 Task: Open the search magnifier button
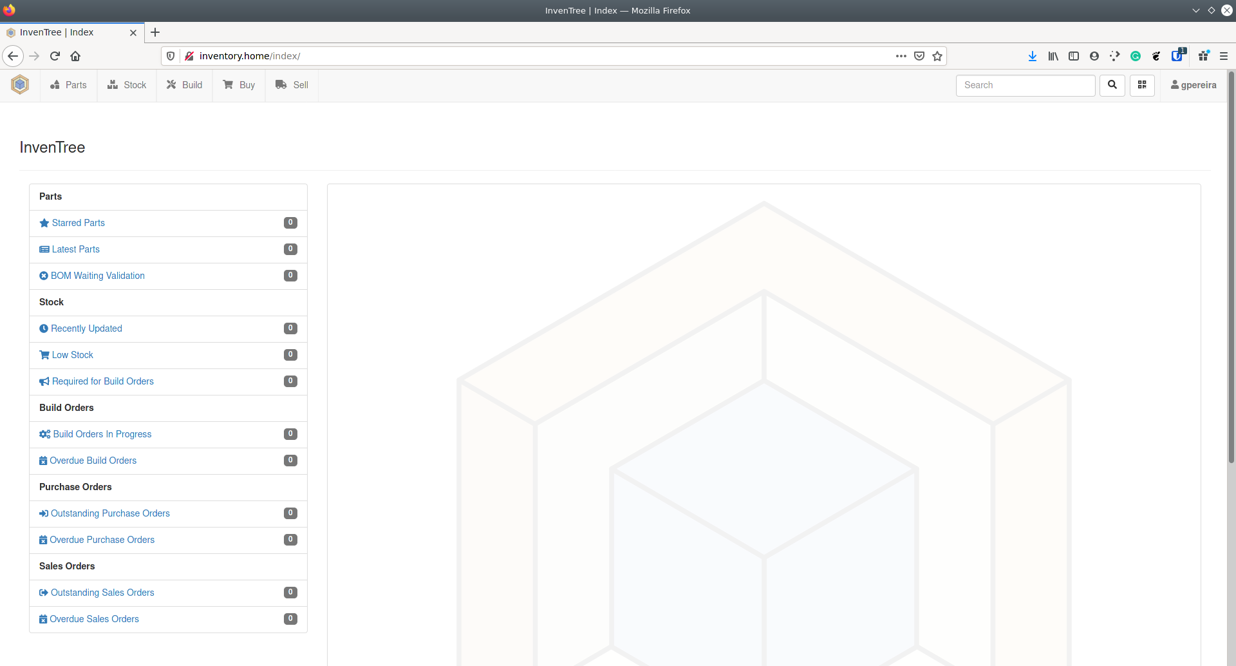pos(1112,85)
